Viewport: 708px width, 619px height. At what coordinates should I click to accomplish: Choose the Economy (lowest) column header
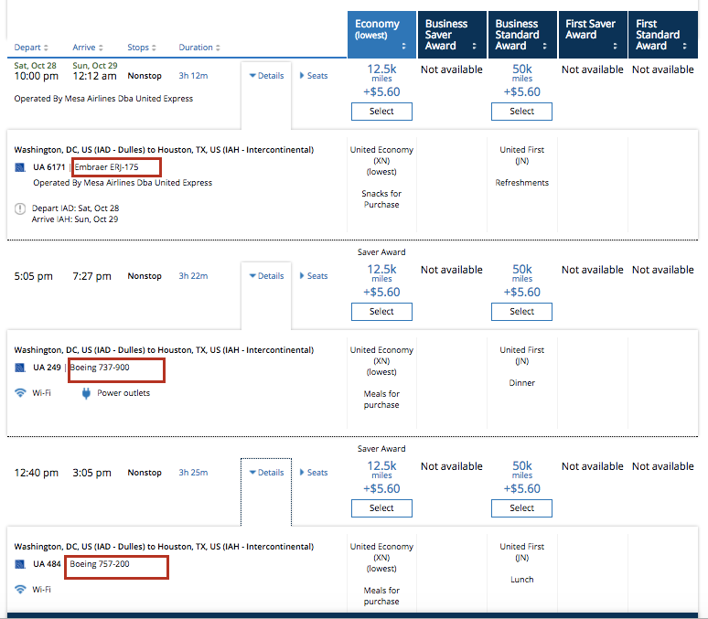[381, 35]
